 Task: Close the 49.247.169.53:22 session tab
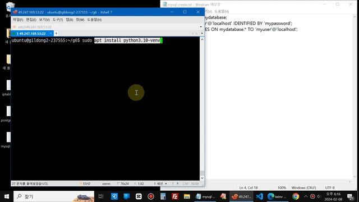tap(51, 34)
